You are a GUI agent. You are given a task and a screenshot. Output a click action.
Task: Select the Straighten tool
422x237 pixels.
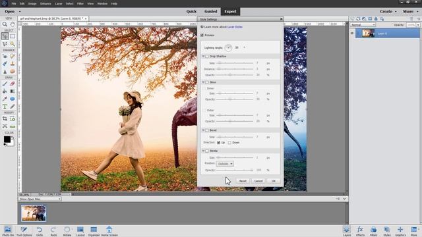pos(13,126)
